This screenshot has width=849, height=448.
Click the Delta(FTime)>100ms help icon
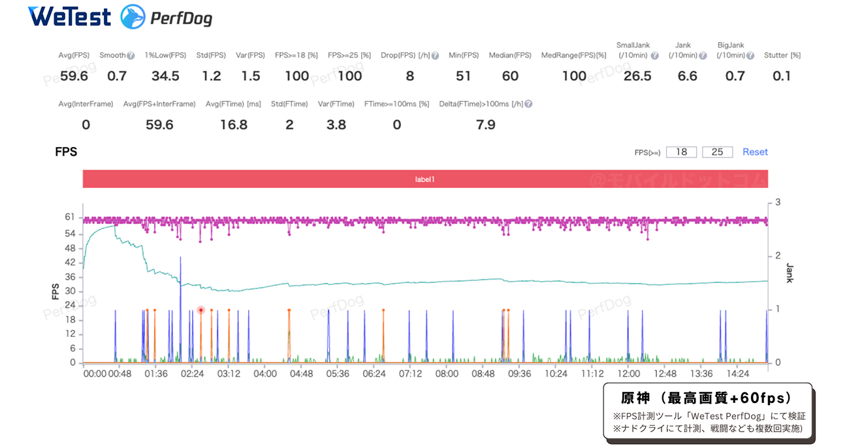[x=528, y=104]
